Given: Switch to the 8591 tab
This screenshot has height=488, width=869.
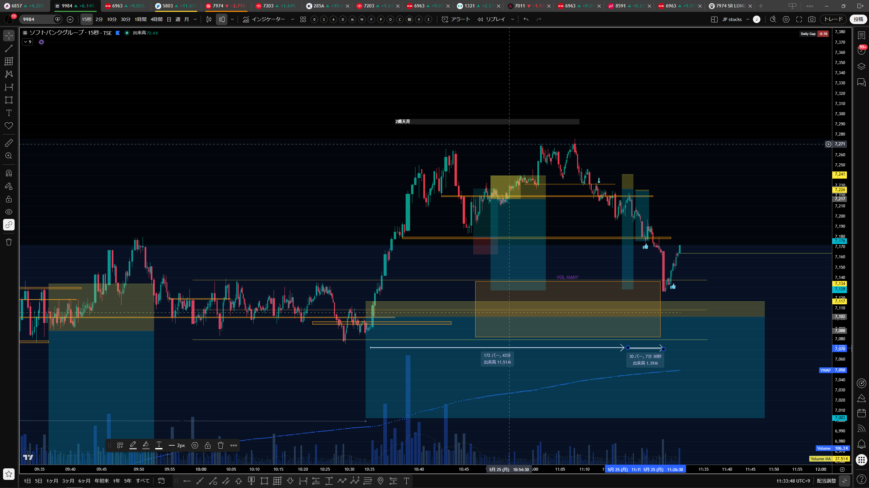Looking at the screenshot, I should pyautogui.click(x=629, y=6).
